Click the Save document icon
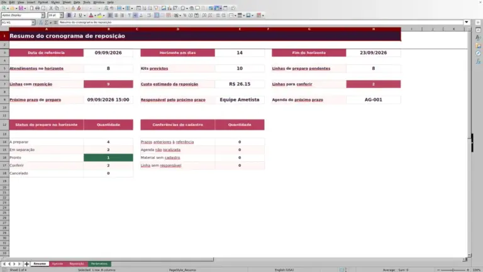Image resolution: width=483 pixels, height=272 pixels. point(21,8)
